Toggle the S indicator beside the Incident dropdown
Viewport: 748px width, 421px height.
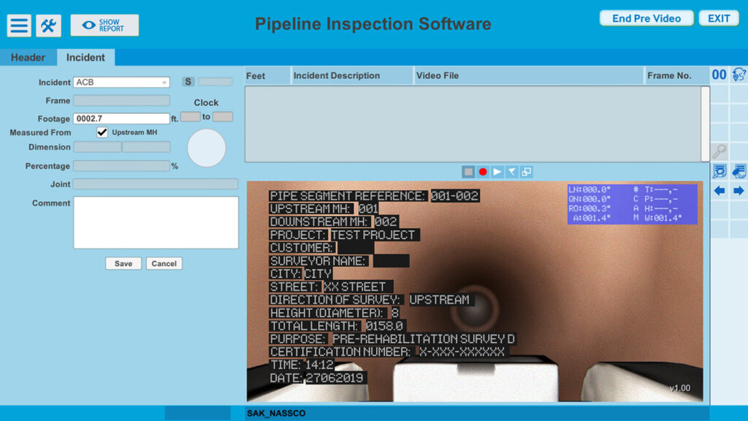pos(188,82)
